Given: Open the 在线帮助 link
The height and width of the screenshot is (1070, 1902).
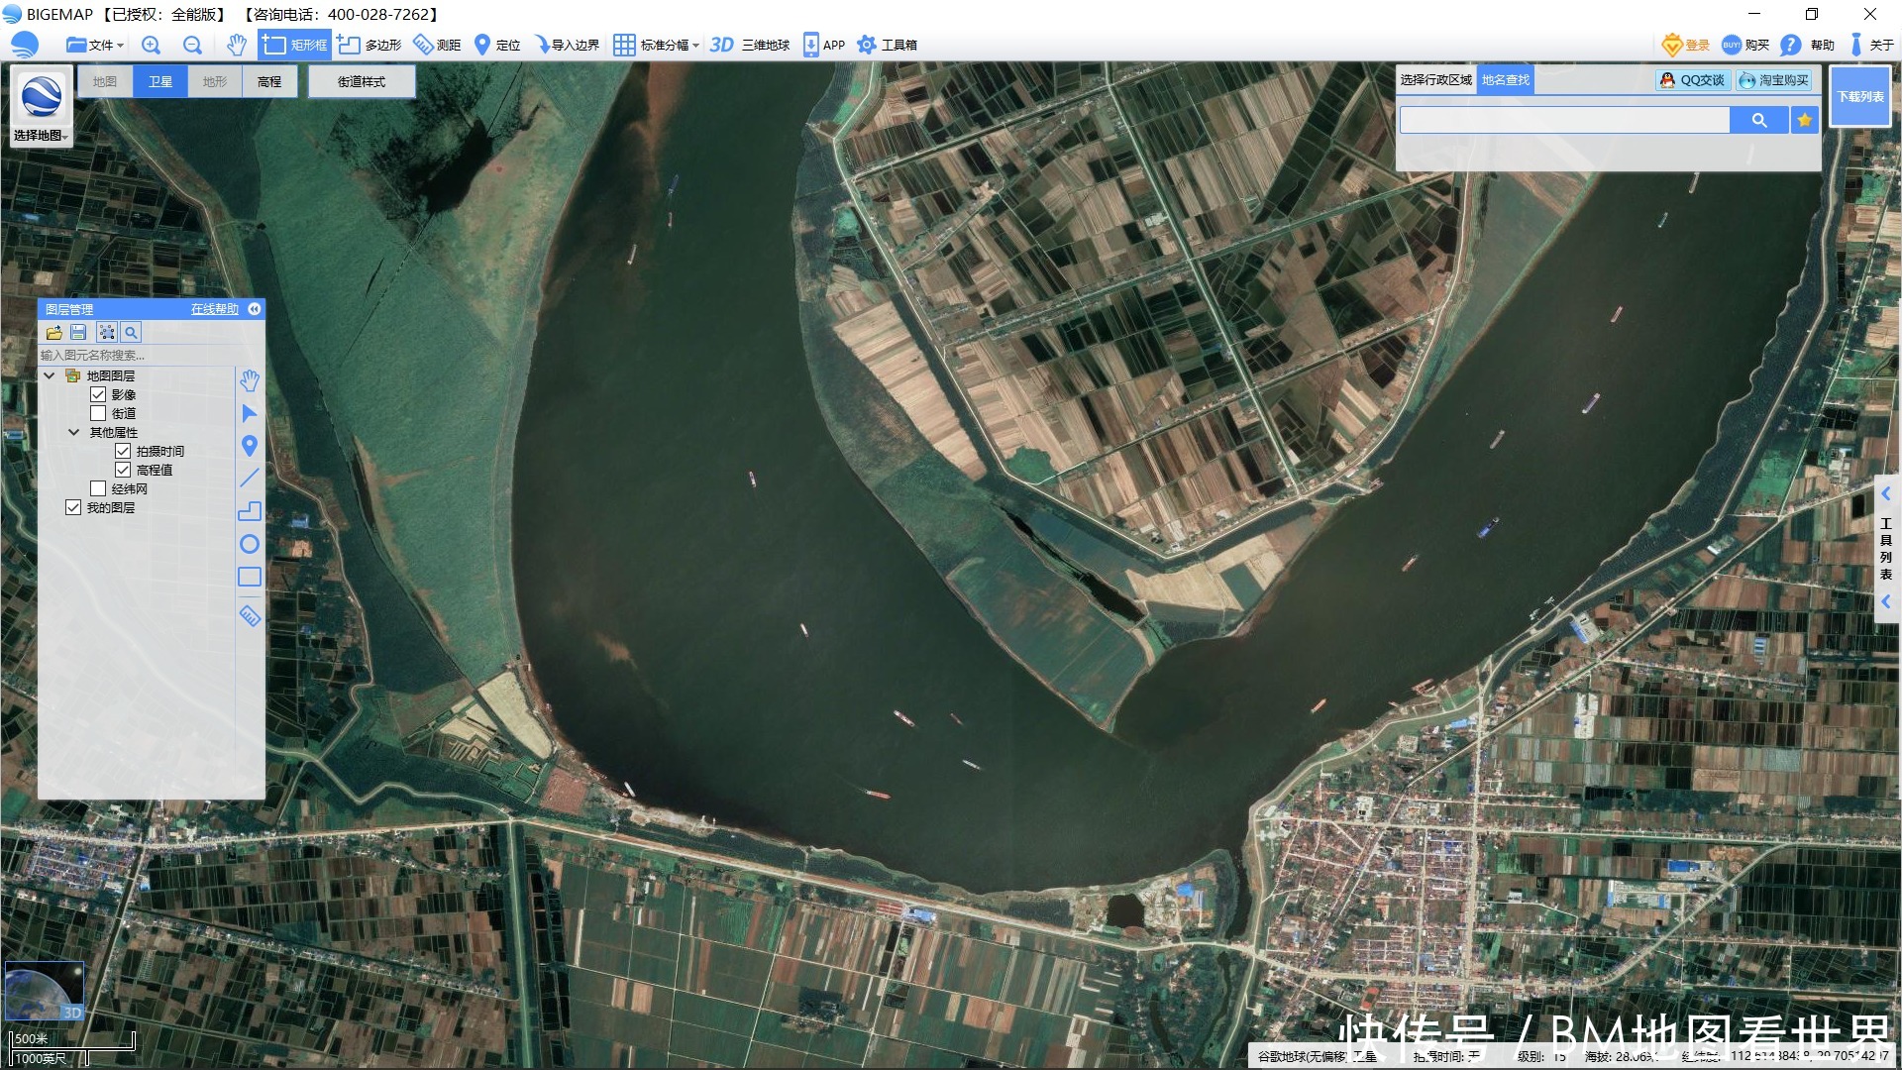Looking at the screenshot, I should tap(214, 309).
